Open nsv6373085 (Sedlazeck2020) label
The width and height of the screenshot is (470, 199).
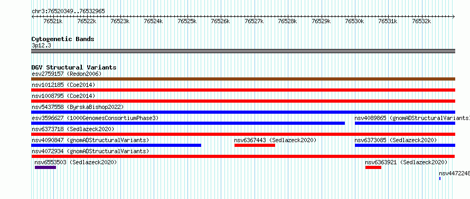396,140
